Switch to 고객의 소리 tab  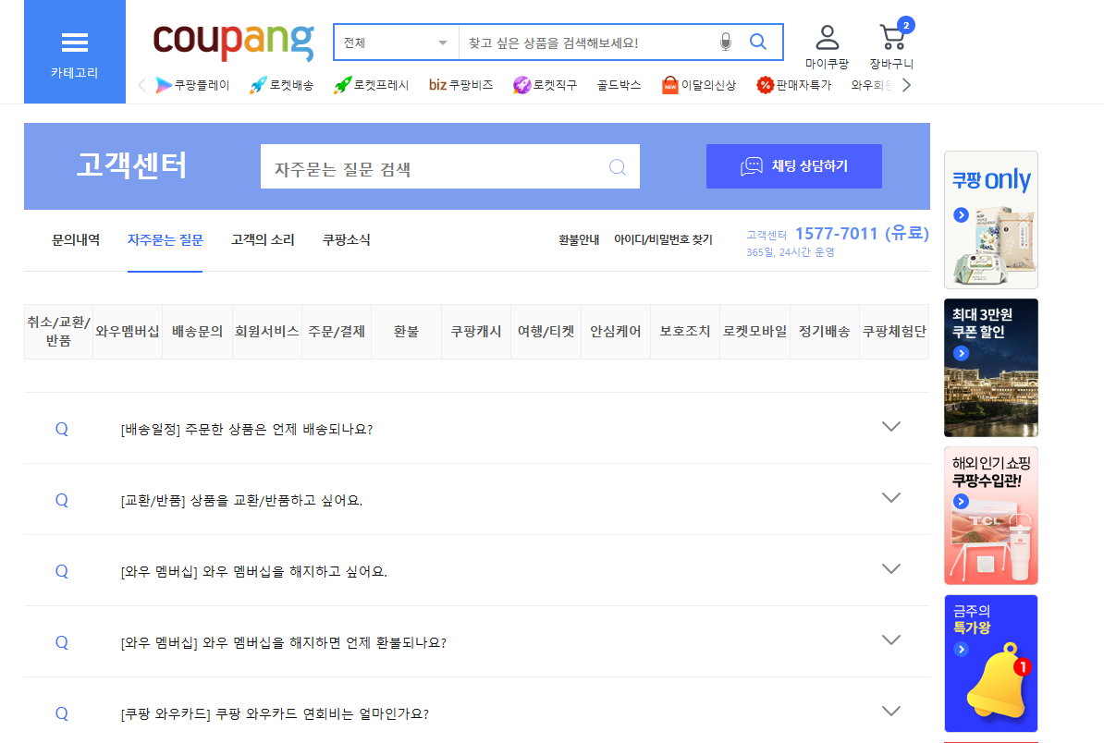coord(263,240)
